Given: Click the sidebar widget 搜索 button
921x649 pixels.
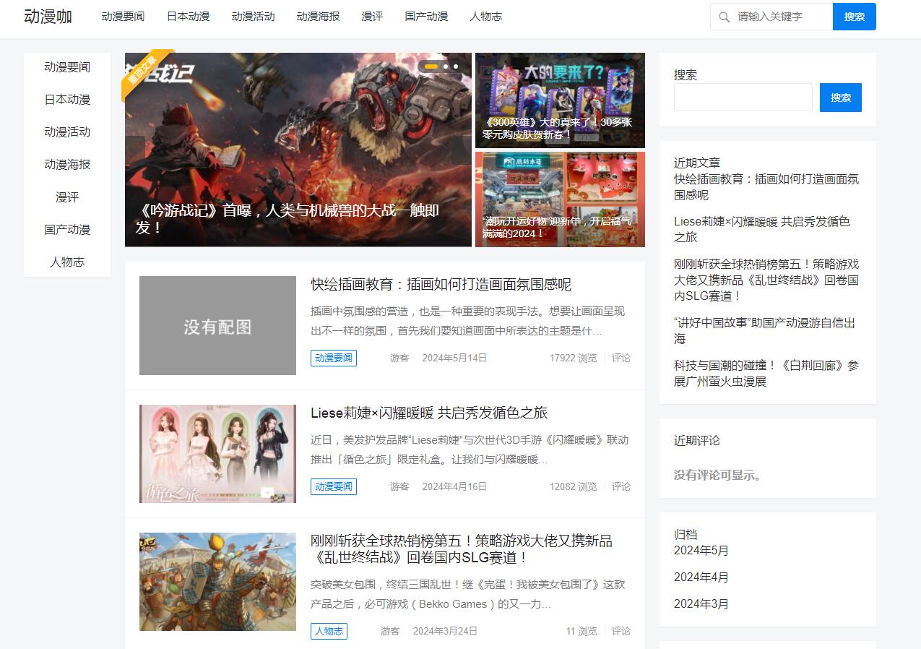Looking at the screenshot, I should (841, 98).
